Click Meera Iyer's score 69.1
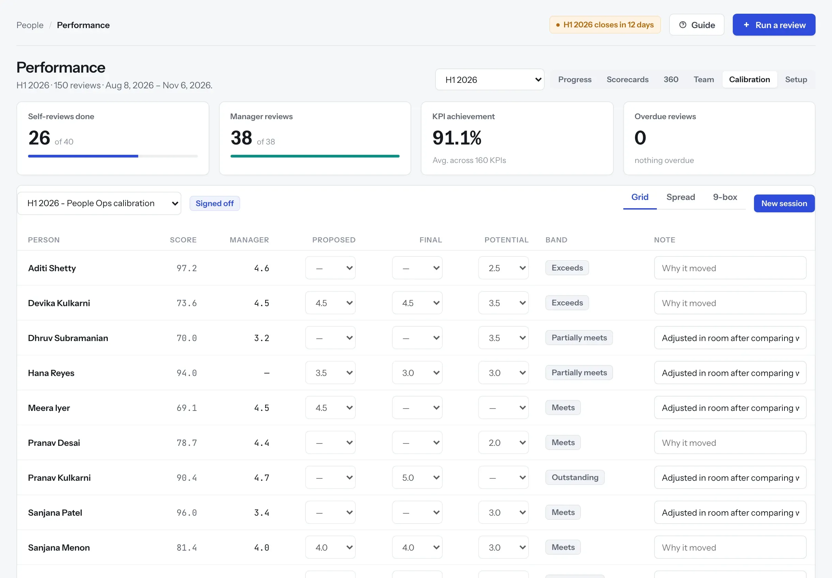 pyautogui.click(x=187, y=408)
